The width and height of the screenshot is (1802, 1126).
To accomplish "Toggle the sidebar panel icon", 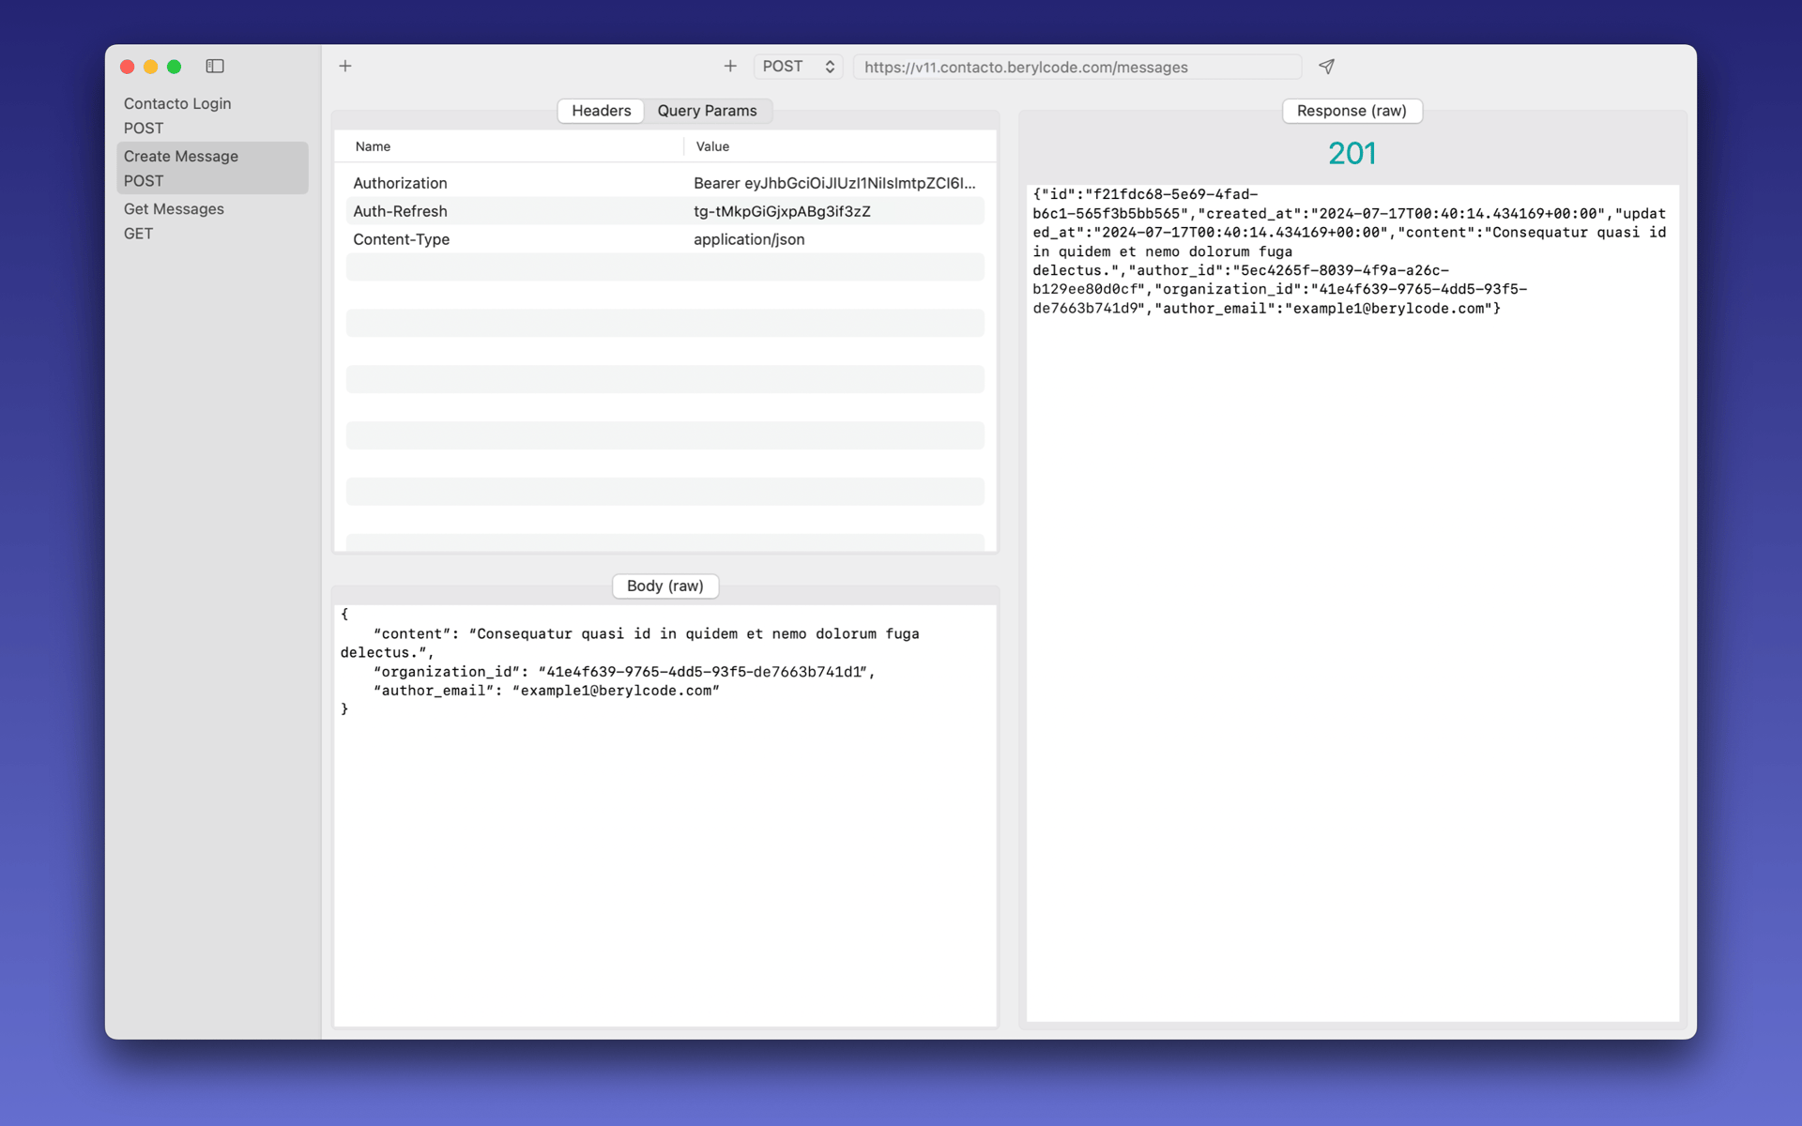I will click(215, 67).
